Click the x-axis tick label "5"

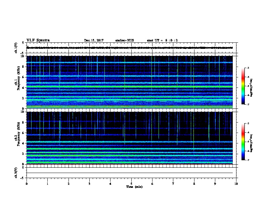click(x=131, y=184)
